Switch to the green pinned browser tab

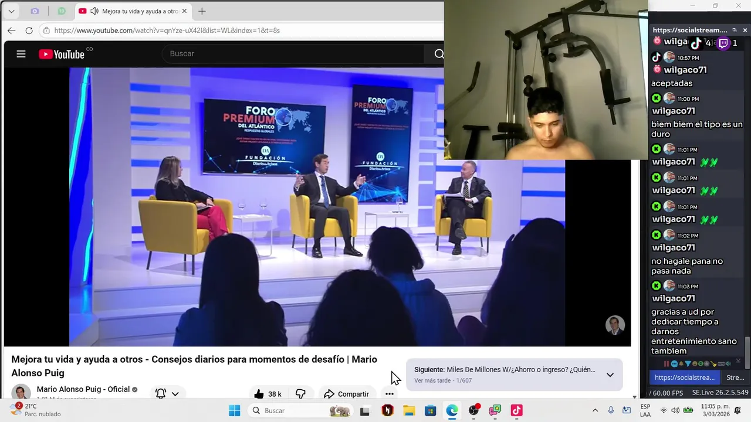62,11
